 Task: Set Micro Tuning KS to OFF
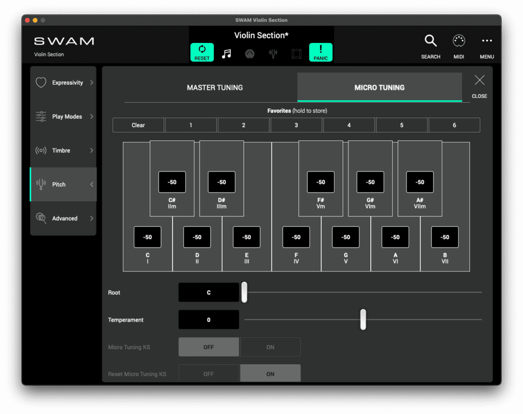click(x=208, y=347)
